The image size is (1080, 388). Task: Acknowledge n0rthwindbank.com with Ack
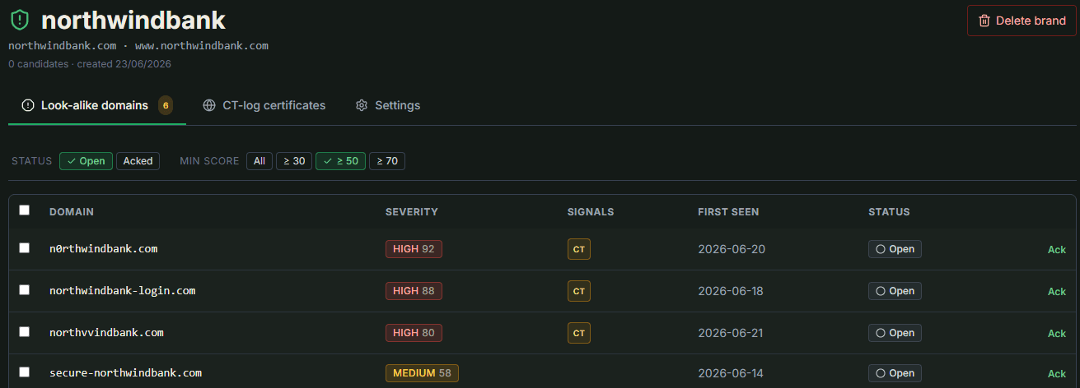(1056, 249)
